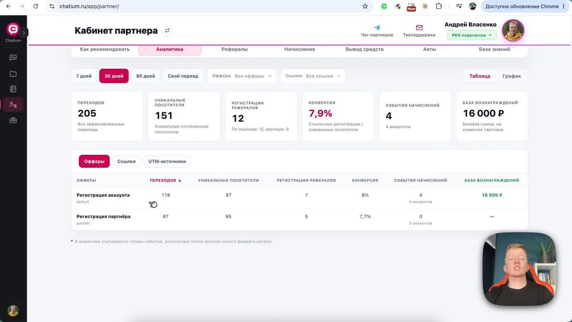Image resolution: width=572 pixels, height=322 pixels.
Task: Open the База знаний tab
Action: click(x=494, y=49)
